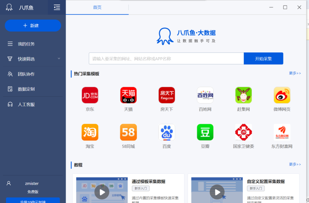Viewport: 309px width, 203px height.
Task: Click the 人工客服 headset icon
Action: (10, 104)
